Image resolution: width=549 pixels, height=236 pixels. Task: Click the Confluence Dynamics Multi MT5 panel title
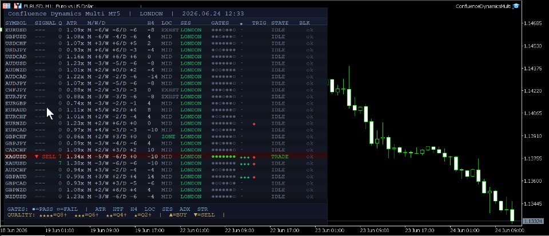coord(65,14)
